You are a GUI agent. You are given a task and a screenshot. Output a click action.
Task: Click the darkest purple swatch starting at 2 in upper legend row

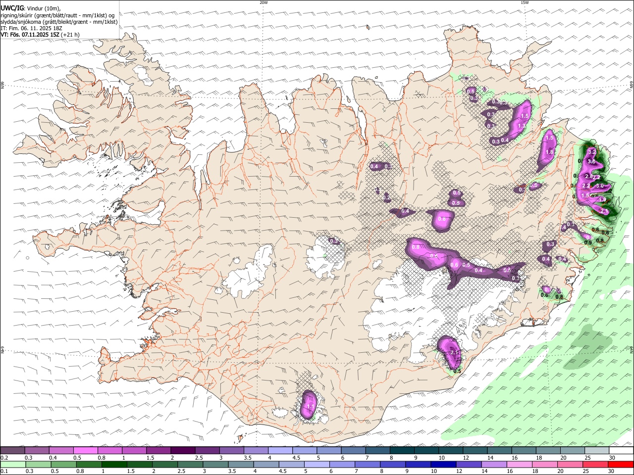tap(182, 450)
